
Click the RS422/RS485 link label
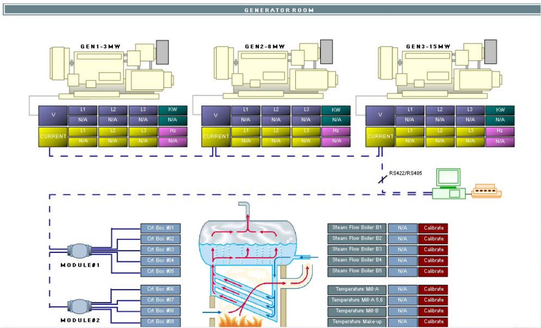tap(405, 173)
